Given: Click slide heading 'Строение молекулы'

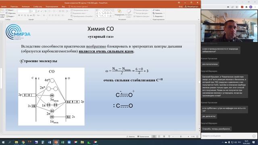Looking at the screenshot, I should [39, 61].
